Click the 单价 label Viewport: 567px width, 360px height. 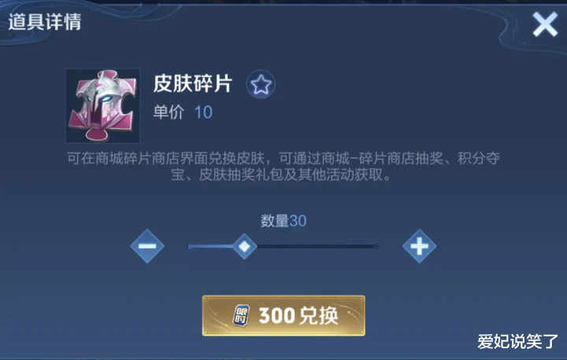(169, 112)
